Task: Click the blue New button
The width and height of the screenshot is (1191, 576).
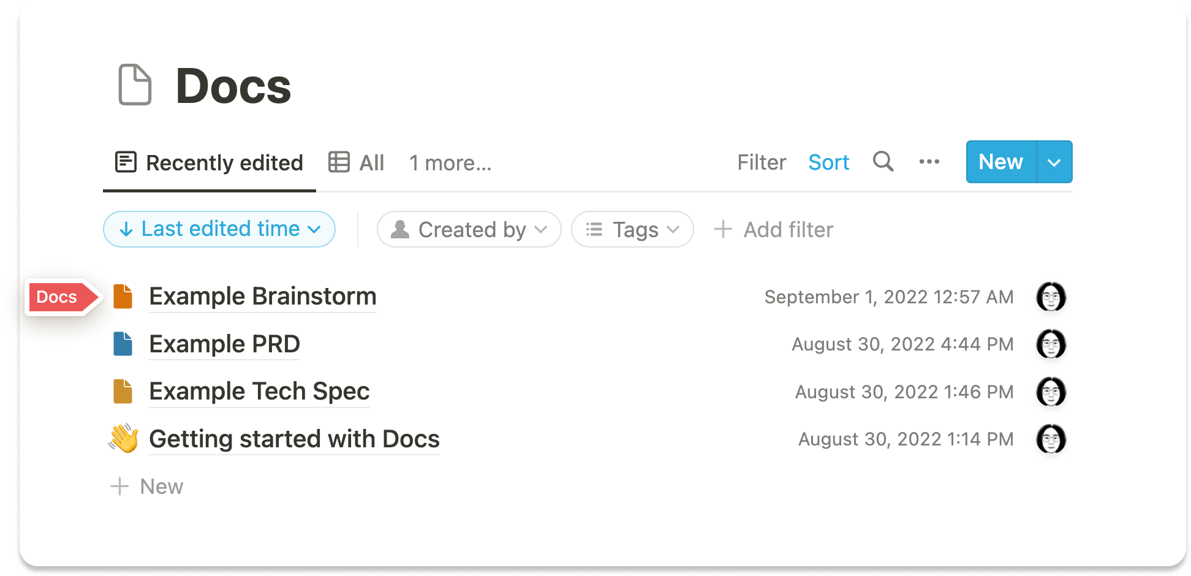Action: [1000, 162]
